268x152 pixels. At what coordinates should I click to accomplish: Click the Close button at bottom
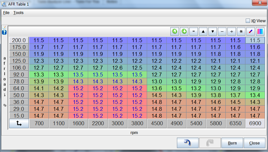(x=254, y=143)
